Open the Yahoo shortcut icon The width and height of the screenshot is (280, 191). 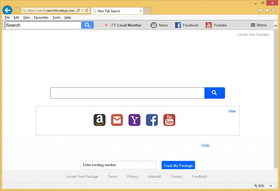tap(135, 120)
